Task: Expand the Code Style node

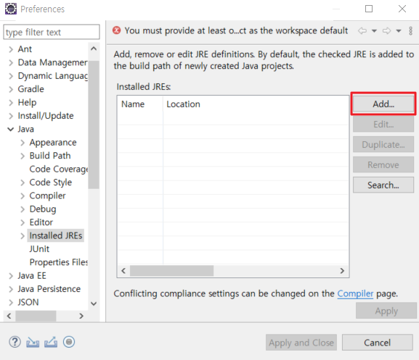Action: pyautogui.click(x=23, y=183)
